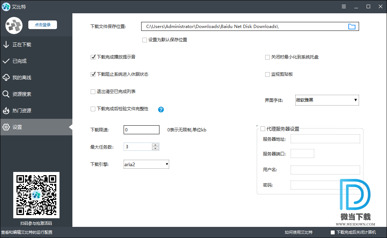387x238 pixels.
Task: Open the 下载引擎 aria2 dropdown
Action: click(x=146, y=164)
